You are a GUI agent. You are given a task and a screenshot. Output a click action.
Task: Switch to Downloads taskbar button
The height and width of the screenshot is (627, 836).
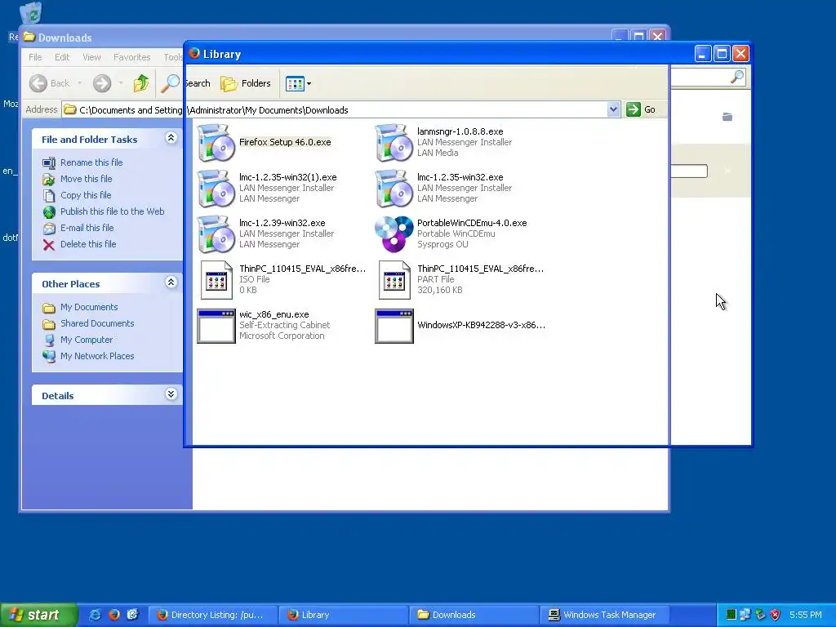click(x=474, y=615)
